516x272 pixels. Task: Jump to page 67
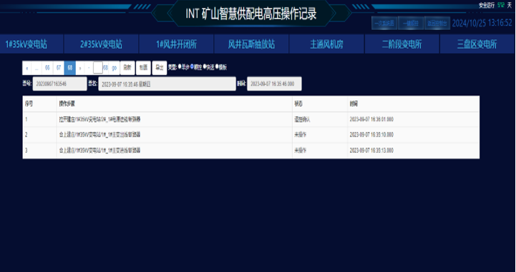[59, 68]
